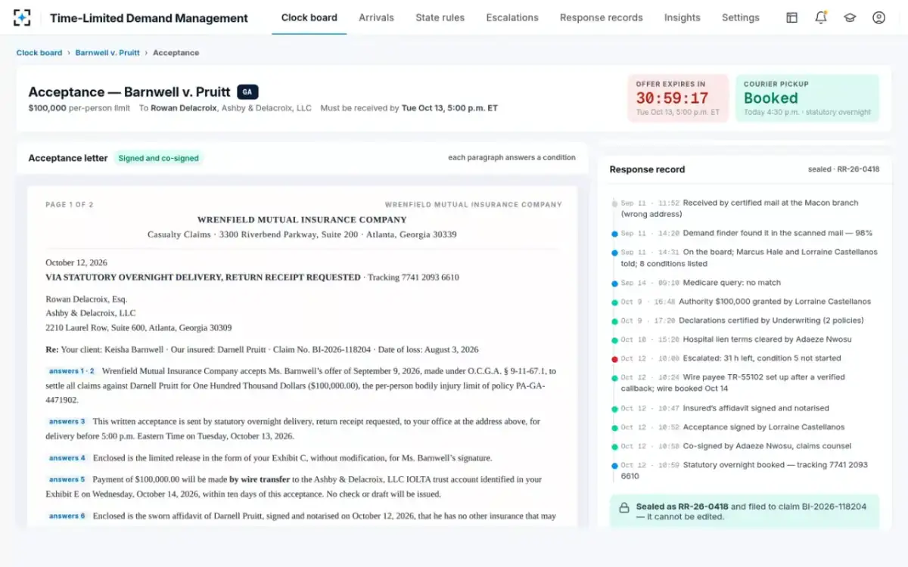Open the Response records tab
The height and width of the screenshot is (567, 908).
(x=602, y=17)
